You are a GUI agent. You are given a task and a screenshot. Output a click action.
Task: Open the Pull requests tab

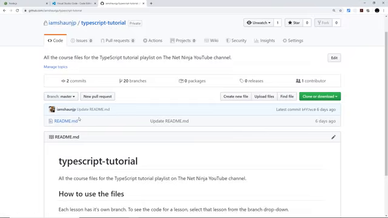tap(118, 41)
